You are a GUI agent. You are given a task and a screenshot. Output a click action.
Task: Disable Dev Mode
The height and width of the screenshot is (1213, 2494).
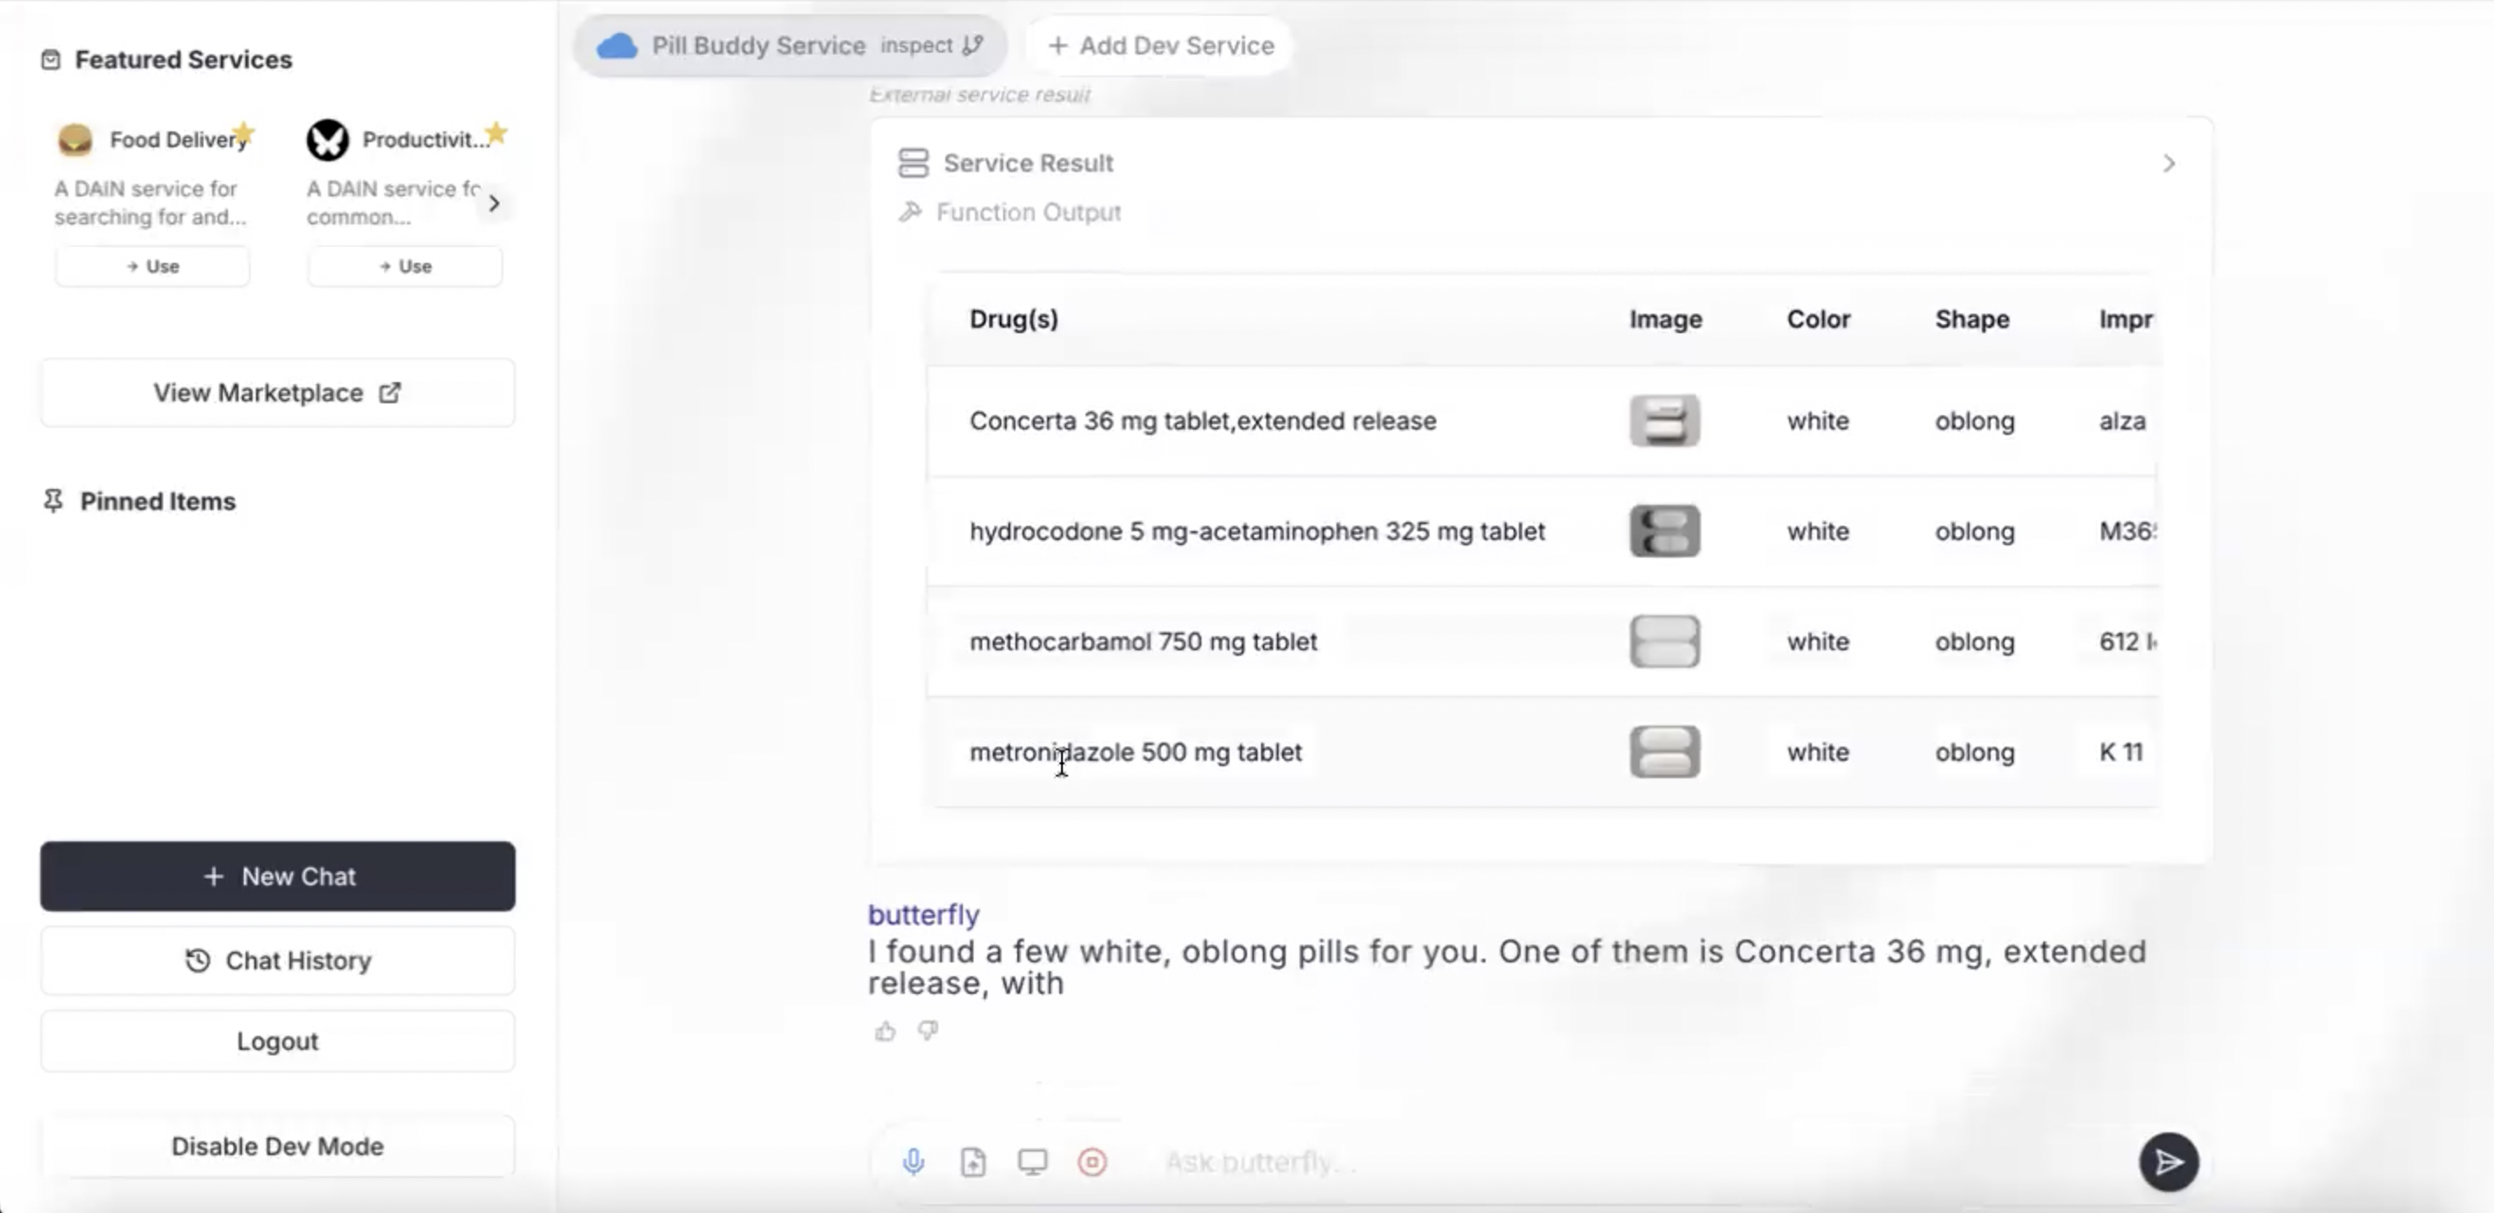pyautogui.click(x=277, y=1146)
